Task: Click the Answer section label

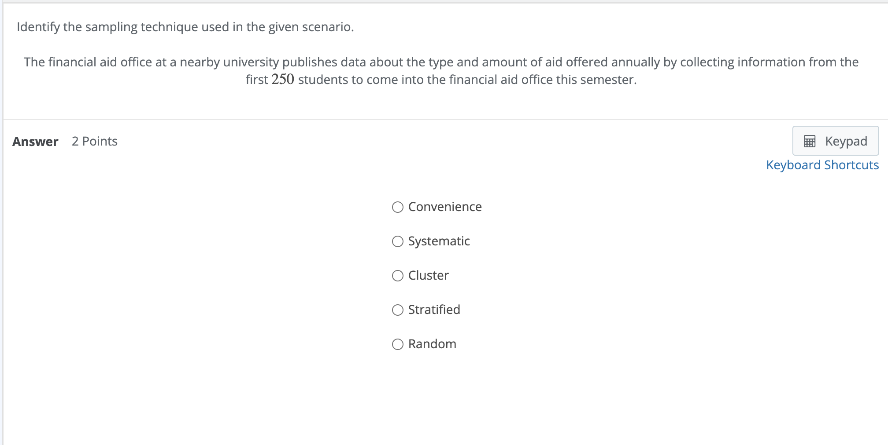Action: (36, 141)
